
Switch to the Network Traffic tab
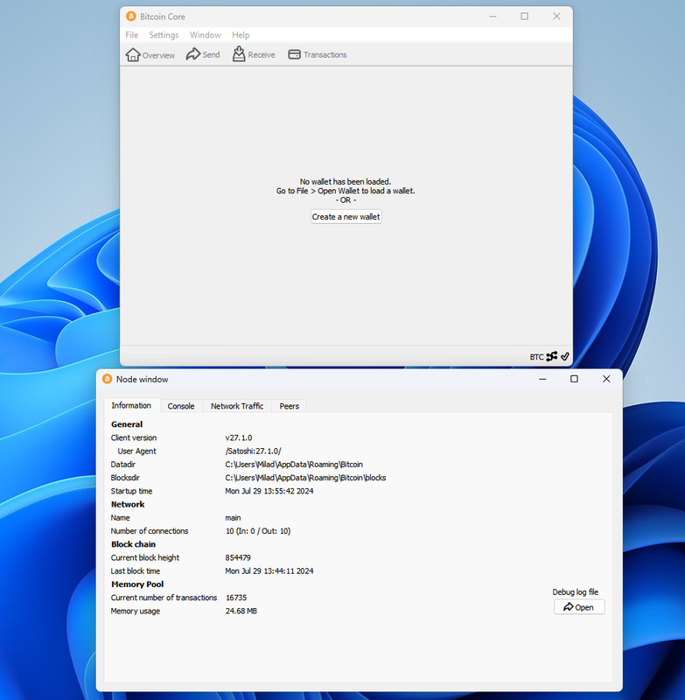[237, 406]
